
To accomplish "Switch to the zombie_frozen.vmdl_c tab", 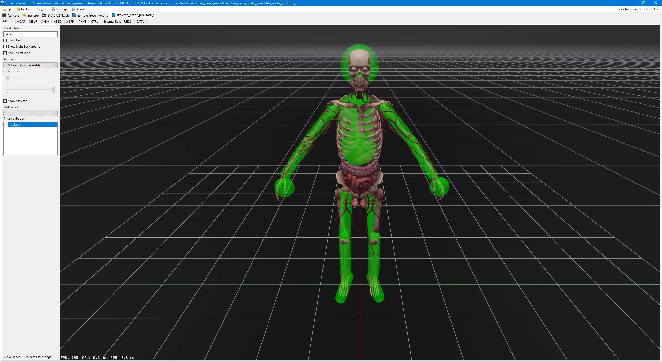I will tap(90, 16).
